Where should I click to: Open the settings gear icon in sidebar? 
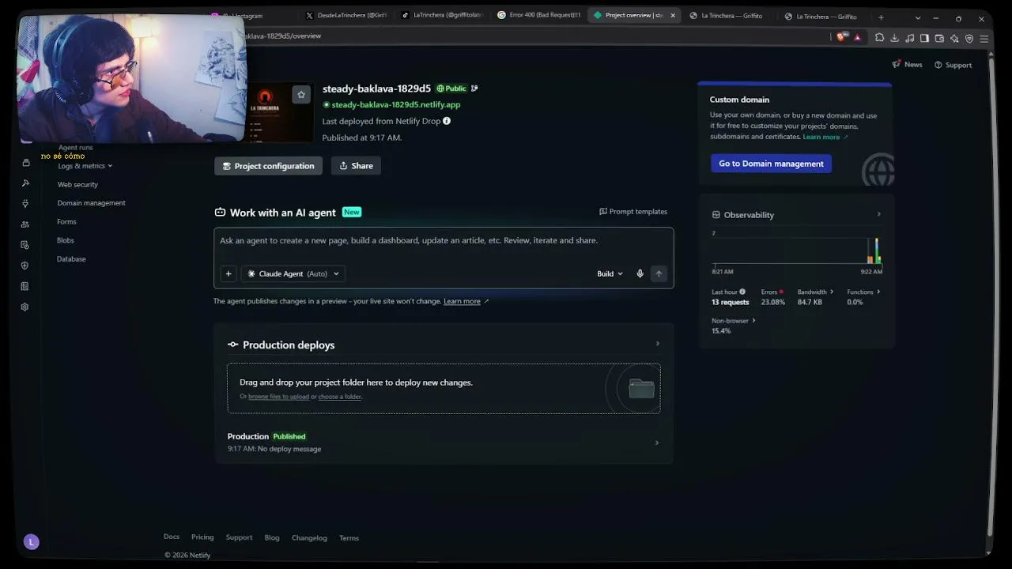pyautogui.click(x=25, y=307)
